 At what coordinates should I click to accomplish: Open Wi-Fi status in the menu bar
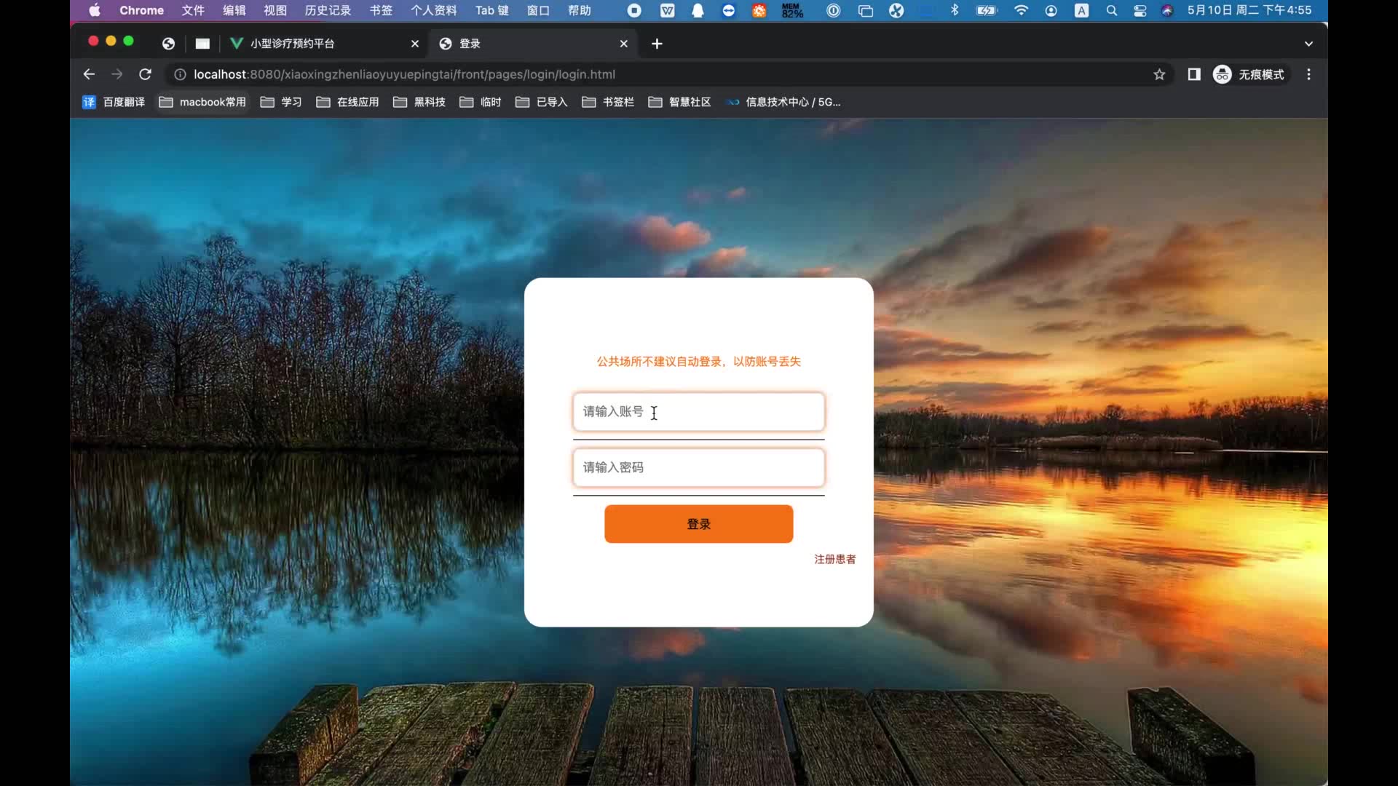tap(1021, 10)
